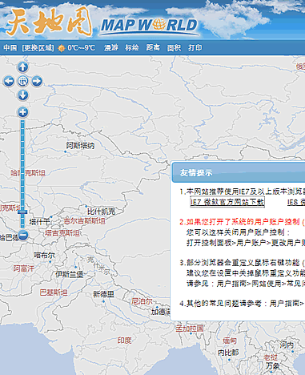Open the IE7 微软官方网站下载 link

point(227,202)
